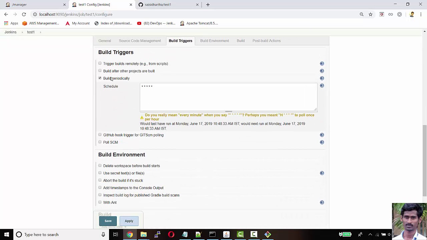Switch to saisidhartha/test1 browser tab
Screen dimensions: 427x240
[168, 5]
